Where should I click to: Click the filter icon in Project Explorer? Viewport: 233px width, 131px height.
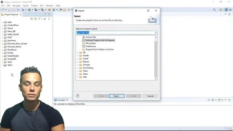39,19
